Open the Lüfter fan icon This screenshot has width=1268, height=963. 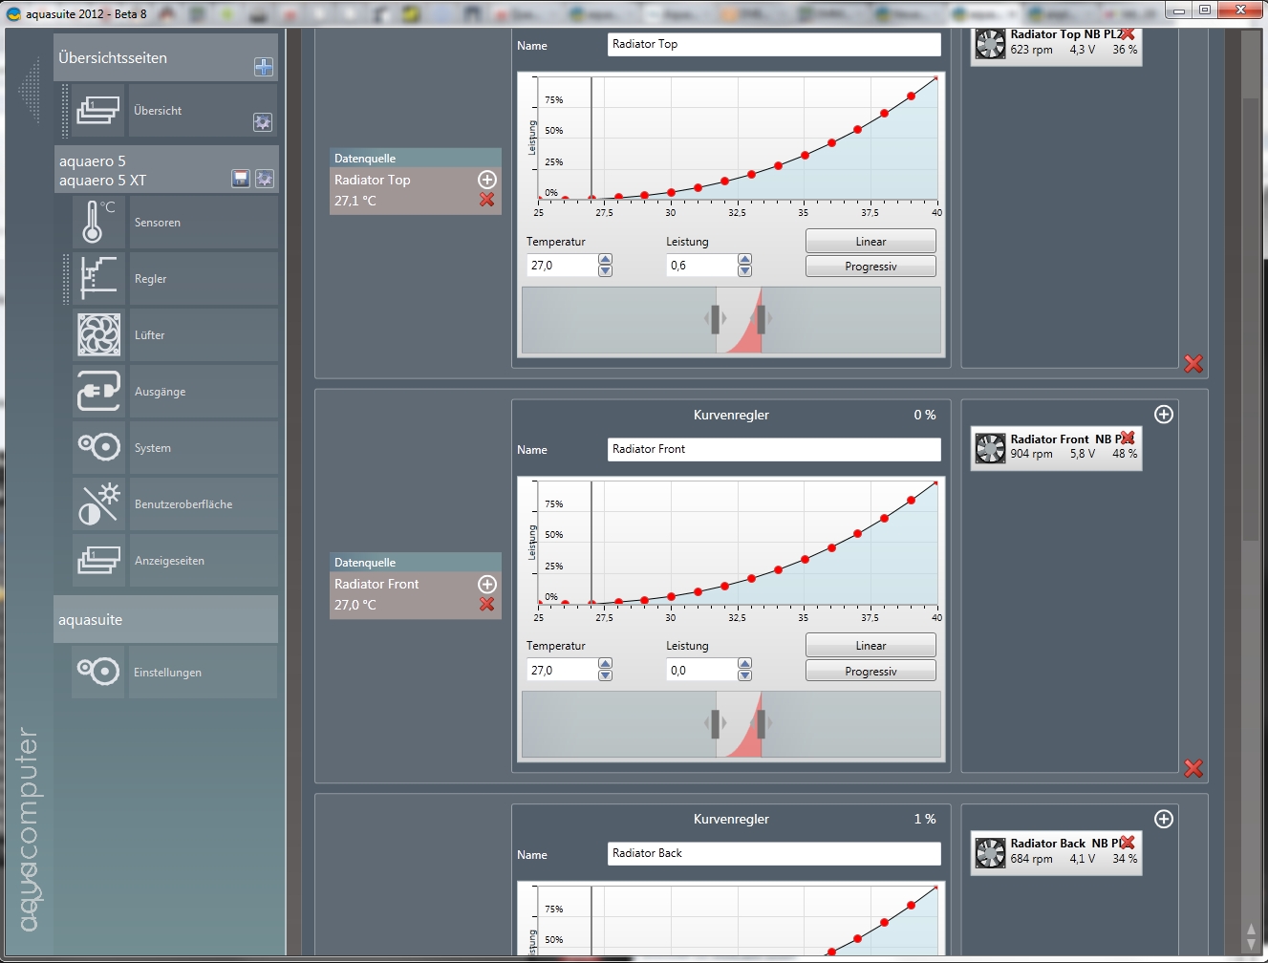tap(98, 334)
